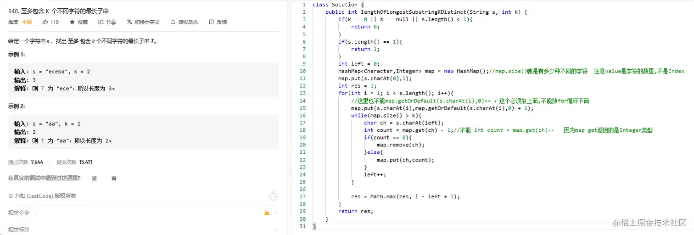Click the input line s = "eceba", k = 2

click(52, 72)
